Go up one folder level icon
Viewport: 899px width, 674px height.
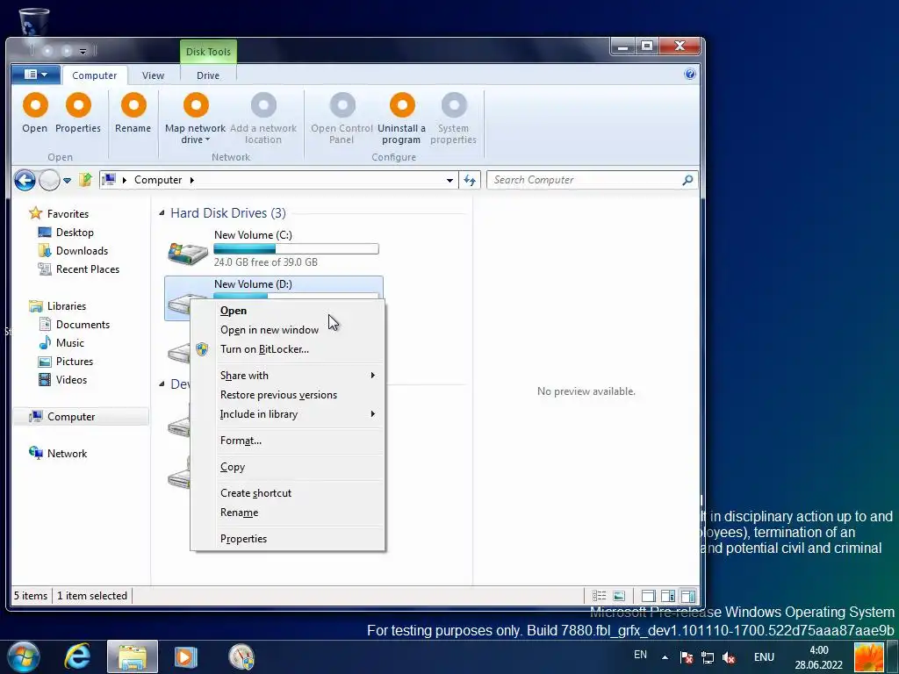point(85,180)
